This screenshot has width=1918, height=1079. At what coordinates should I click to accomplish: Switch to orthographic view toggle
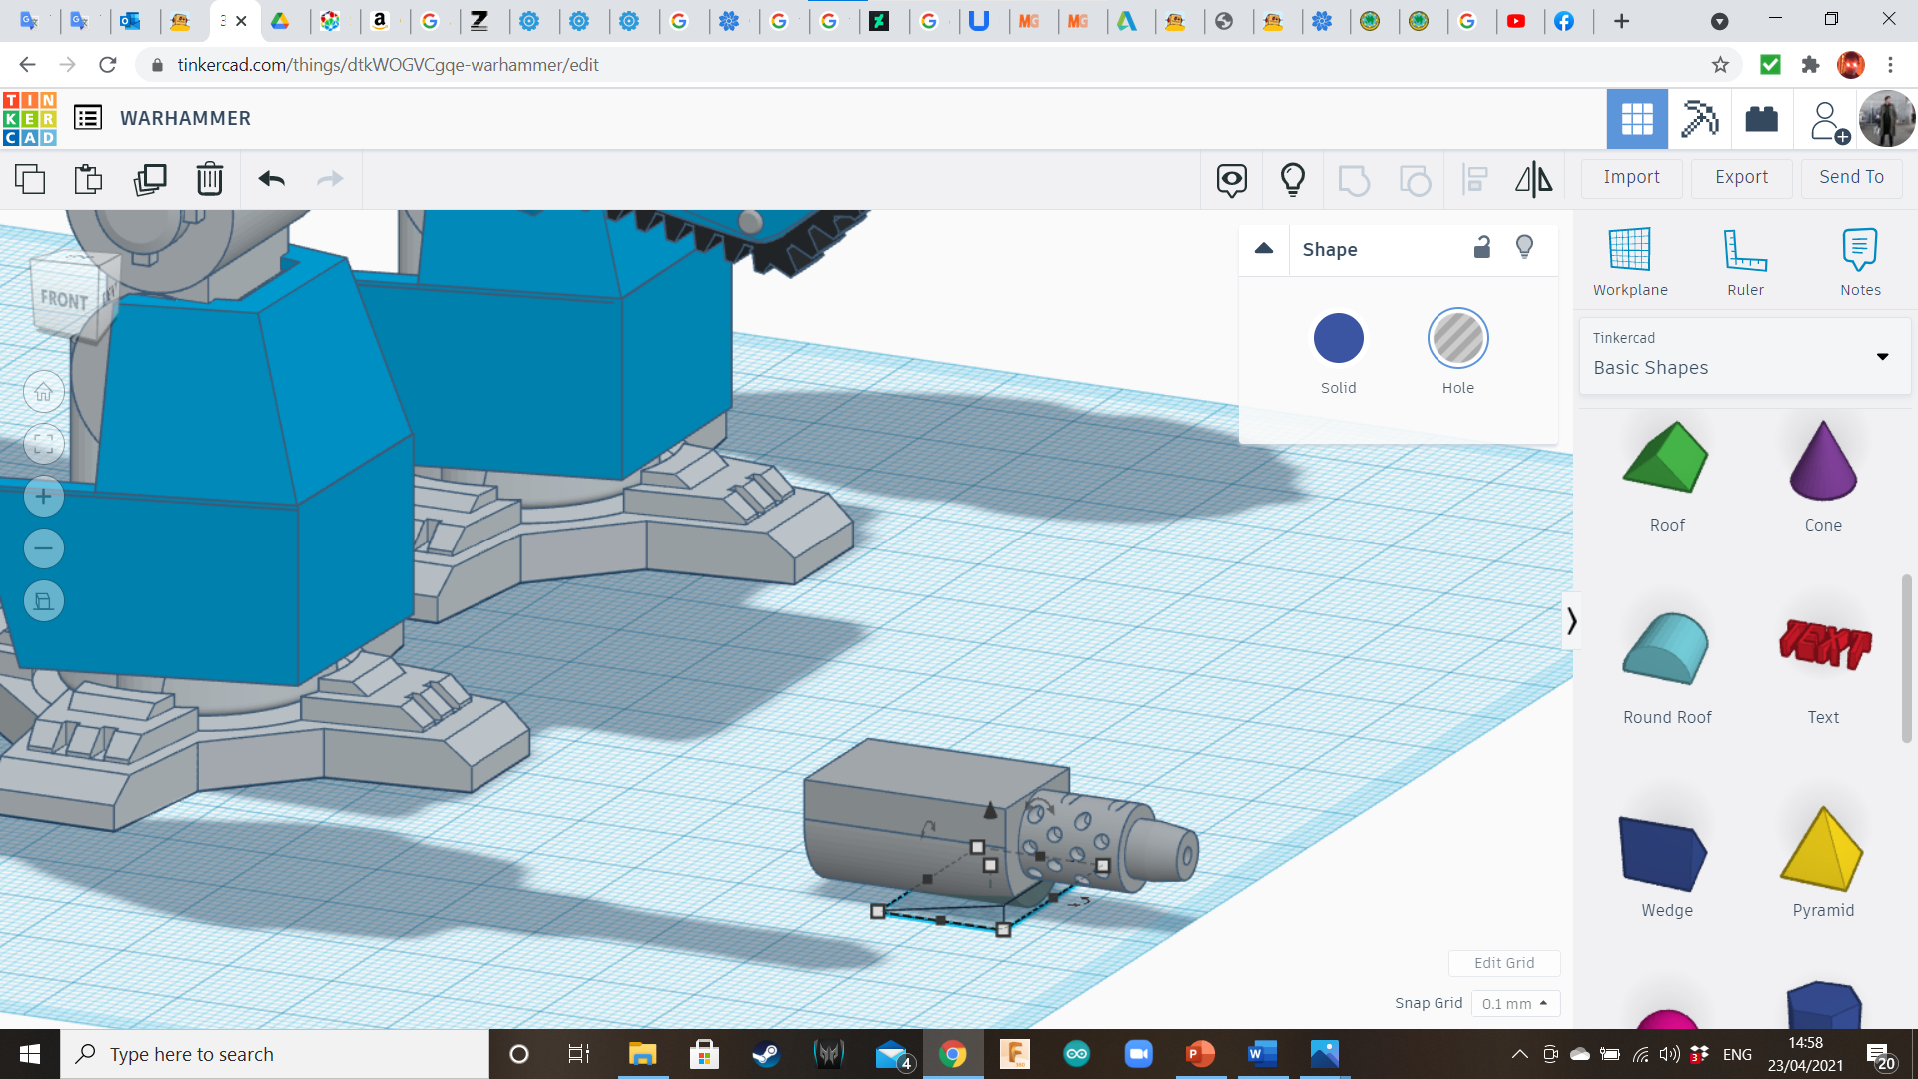tap(44, 601)
